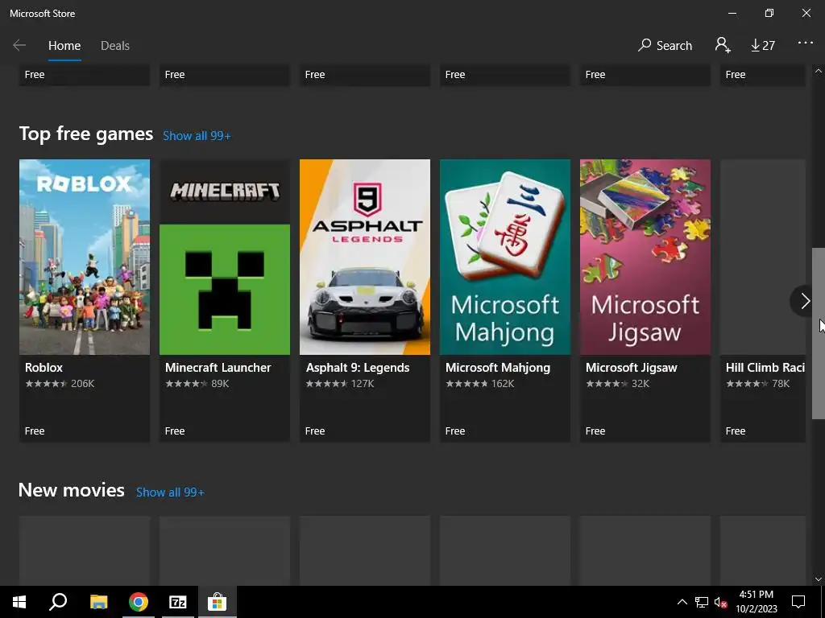825x618 pixels.
Task: Open Google Chrome from the taskbar
Action: click(x=139, y=602)
